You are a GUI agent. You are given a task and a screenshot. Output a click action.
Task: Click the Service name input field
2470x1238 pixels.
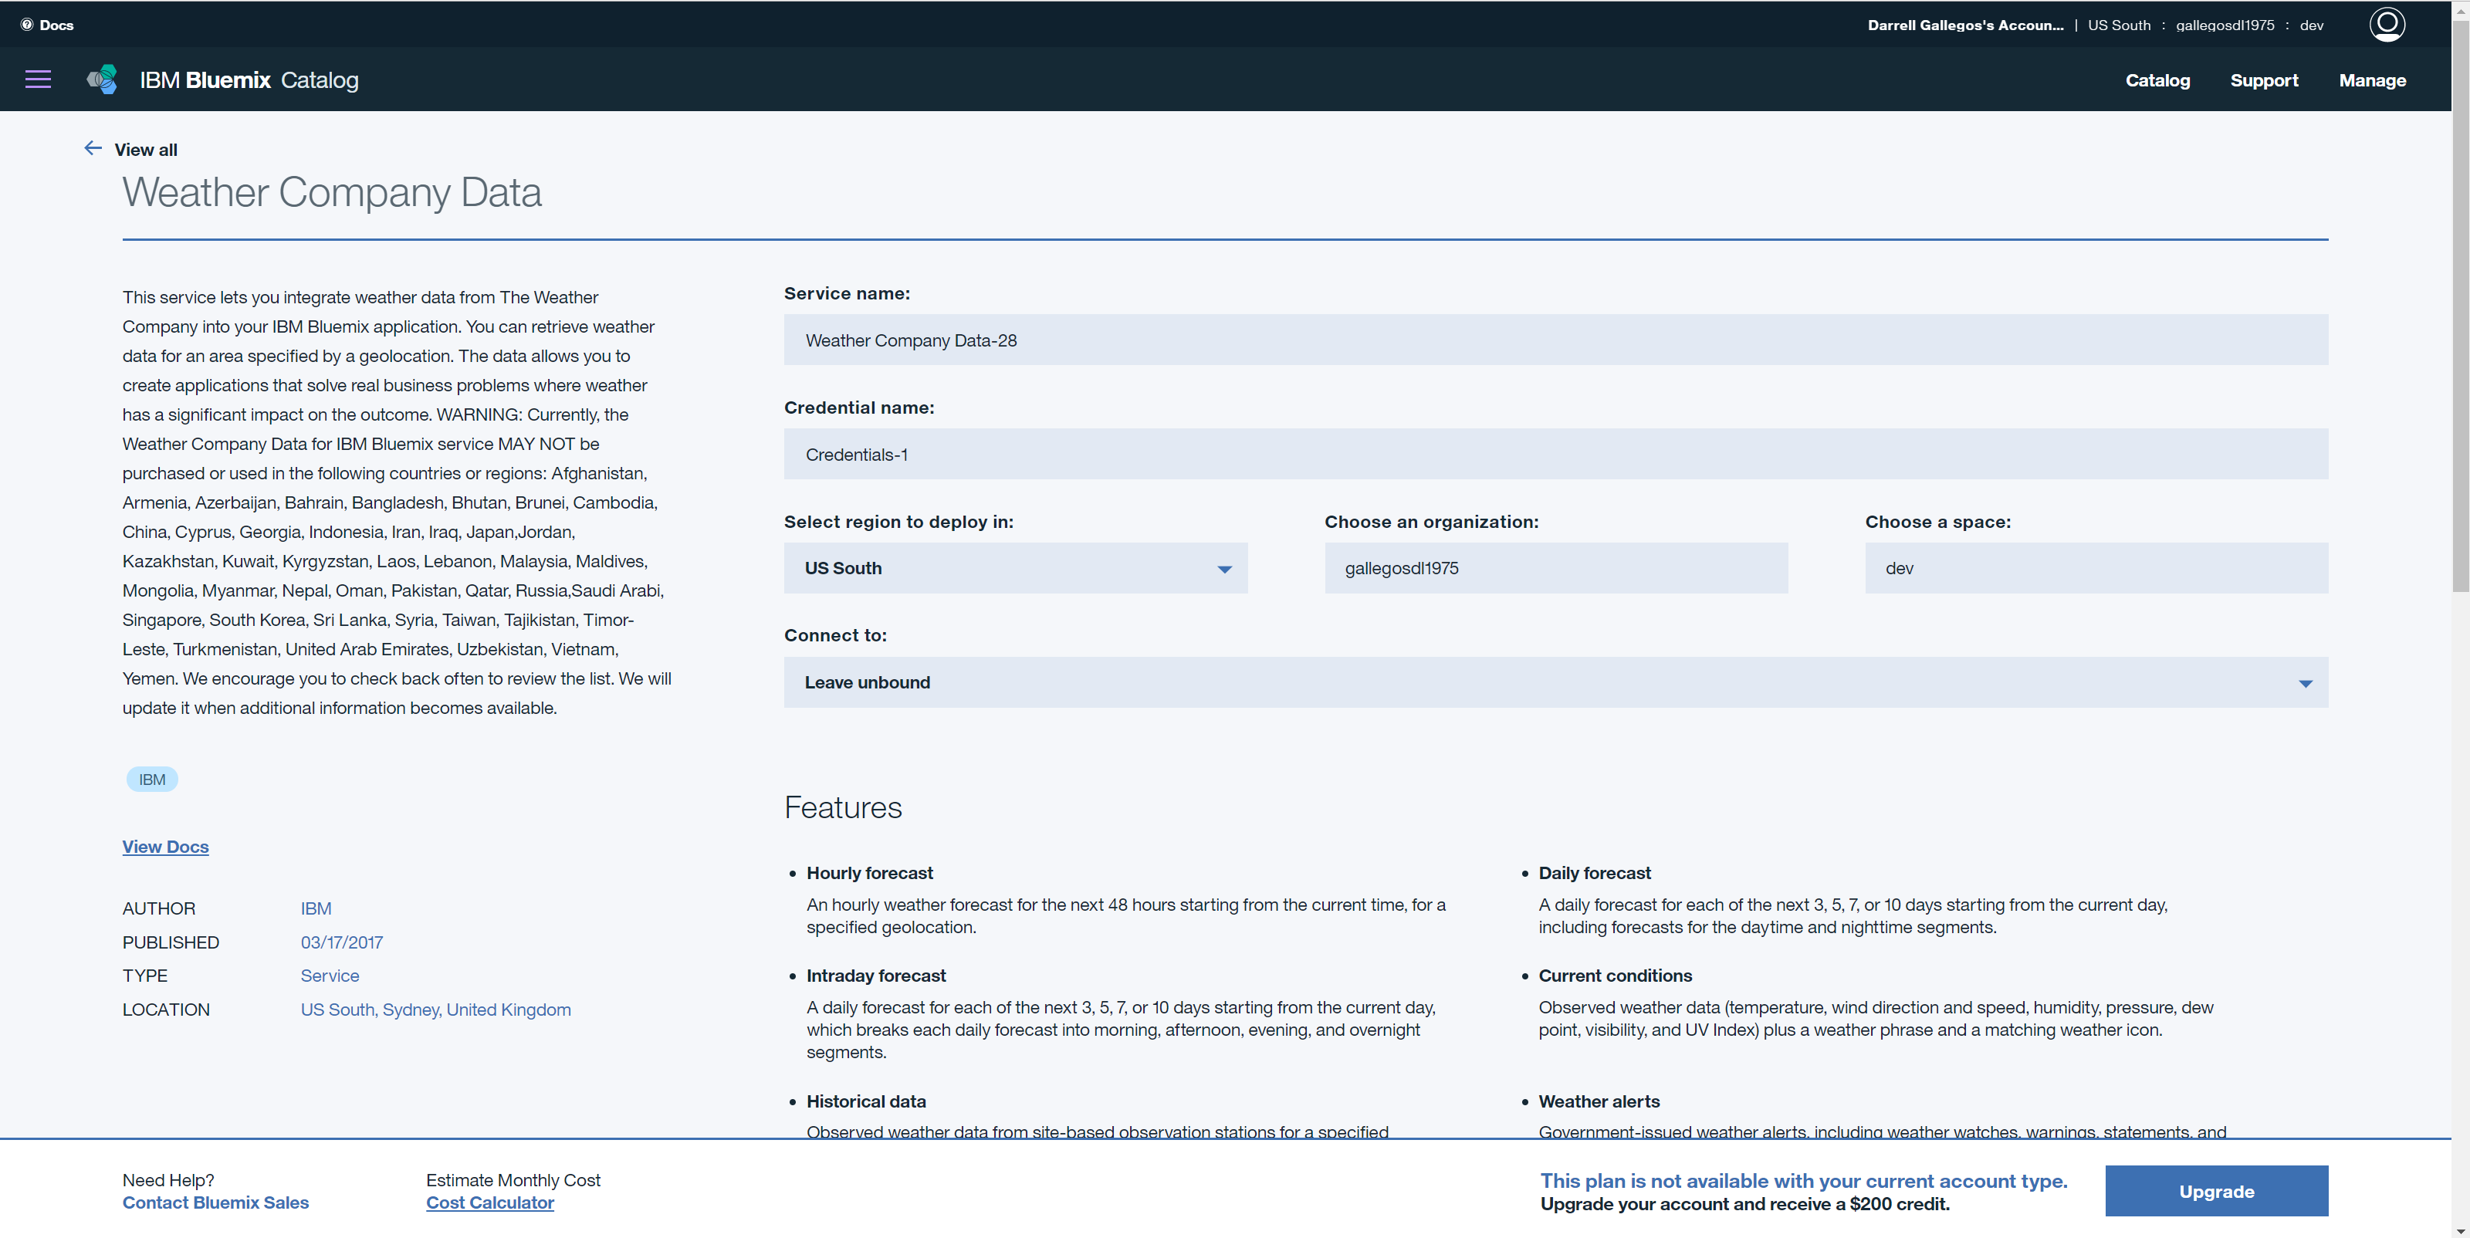pos(1555,340)
